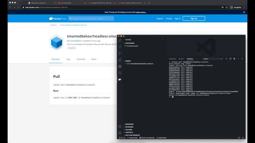Expand the tmamedbekov/headless-sitecore image node
Viewport: 255px width, 143px height.
[x=126, y=64]
